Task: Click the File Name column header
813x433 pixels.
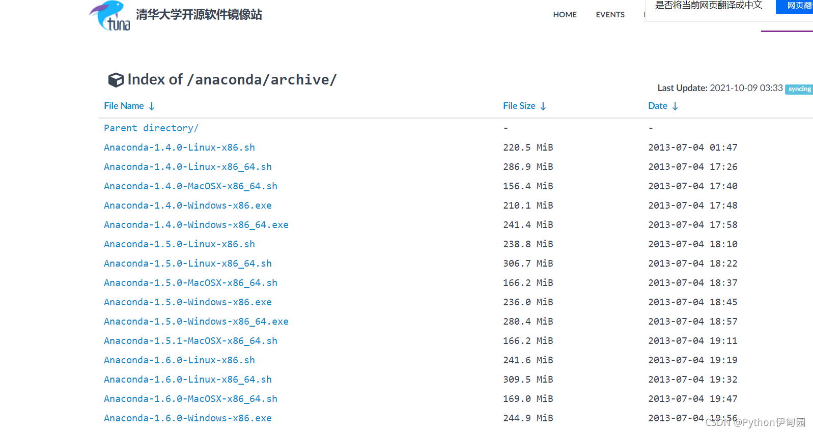Action: coord(124,106)
